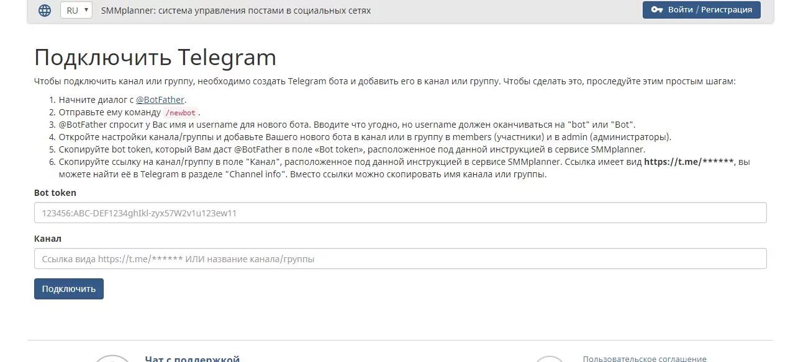
Task: Focus the Канал link input field
Action: (400, 258)
